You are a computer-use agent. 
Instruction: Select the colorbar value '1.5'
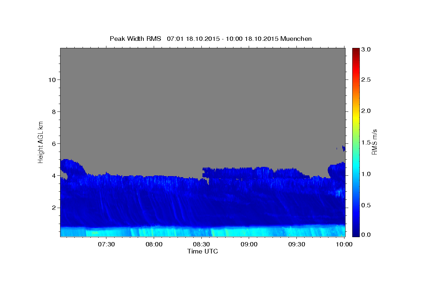tap(366, 142)
